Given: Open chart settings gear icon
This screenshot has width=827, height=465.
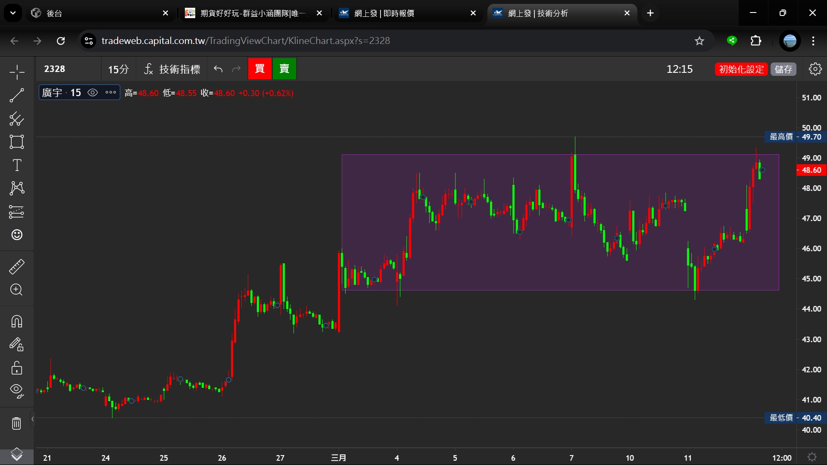Looking at the screenshot, I should (815, 69).
